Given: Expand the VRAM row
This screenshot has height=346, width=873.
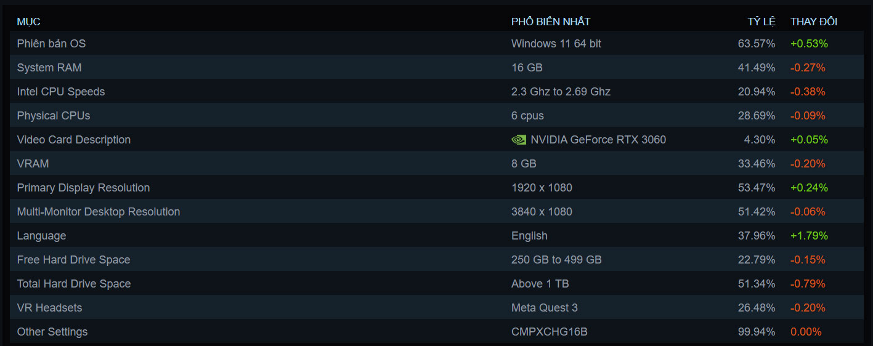Looking at the screenshot, I should (x=33, y=164).
